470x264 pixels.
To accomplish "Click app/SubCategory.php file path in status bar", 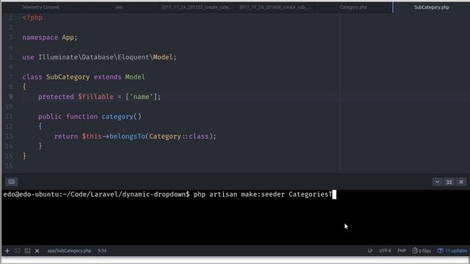I will coord(69,251).
